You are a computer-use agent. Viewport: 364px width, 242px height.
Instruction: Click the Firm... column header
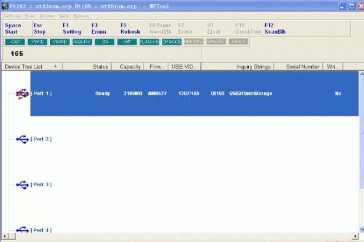(x=156, y=66)
